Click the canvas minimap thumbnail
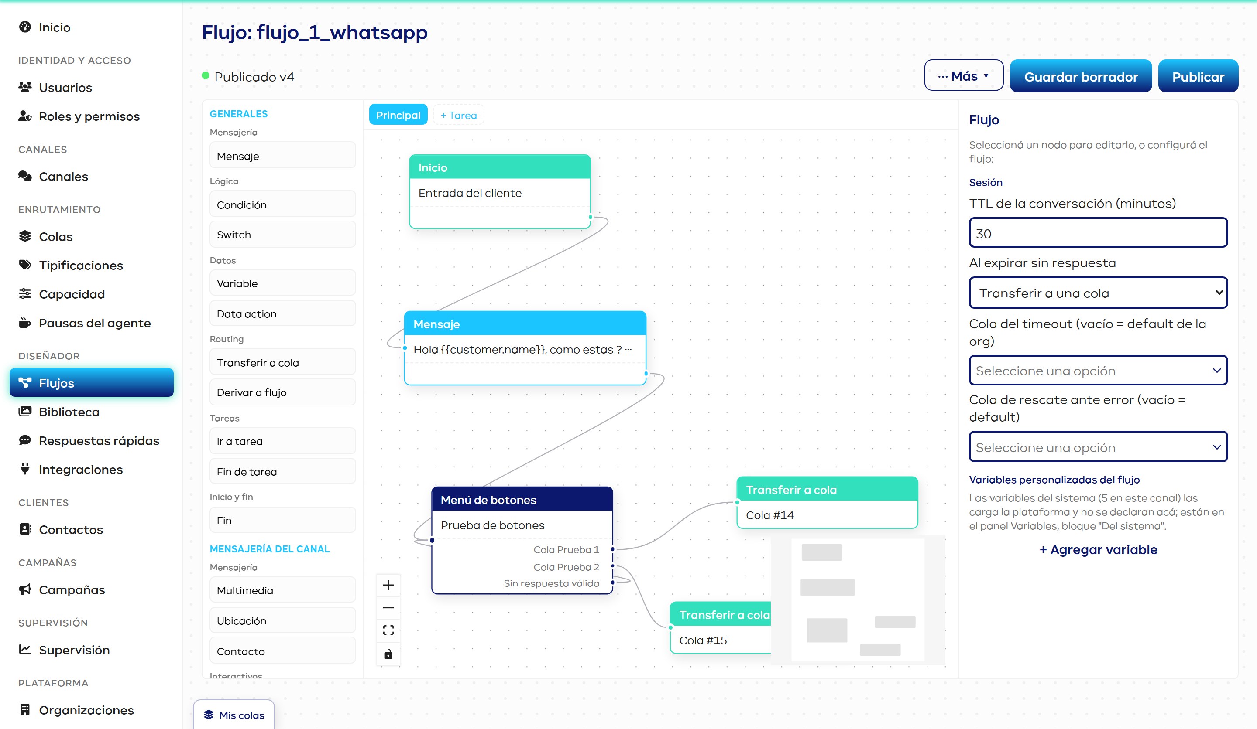 click(x=858, y=600)
